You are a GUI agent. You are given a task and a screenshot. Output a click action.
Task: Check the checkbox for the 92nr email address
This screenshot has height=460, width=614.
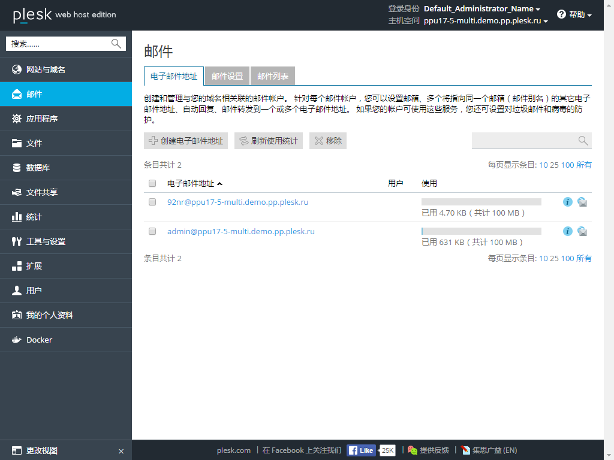click(152, 202)
